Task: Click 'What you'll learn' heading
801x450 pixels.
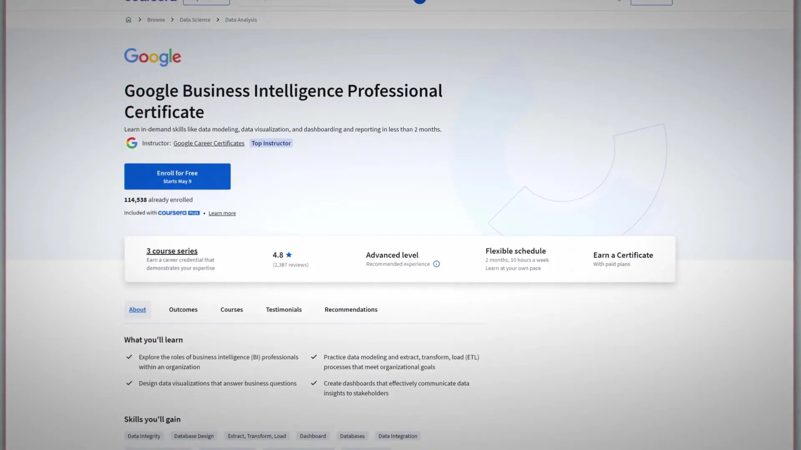Action: (x=153, y=340)
